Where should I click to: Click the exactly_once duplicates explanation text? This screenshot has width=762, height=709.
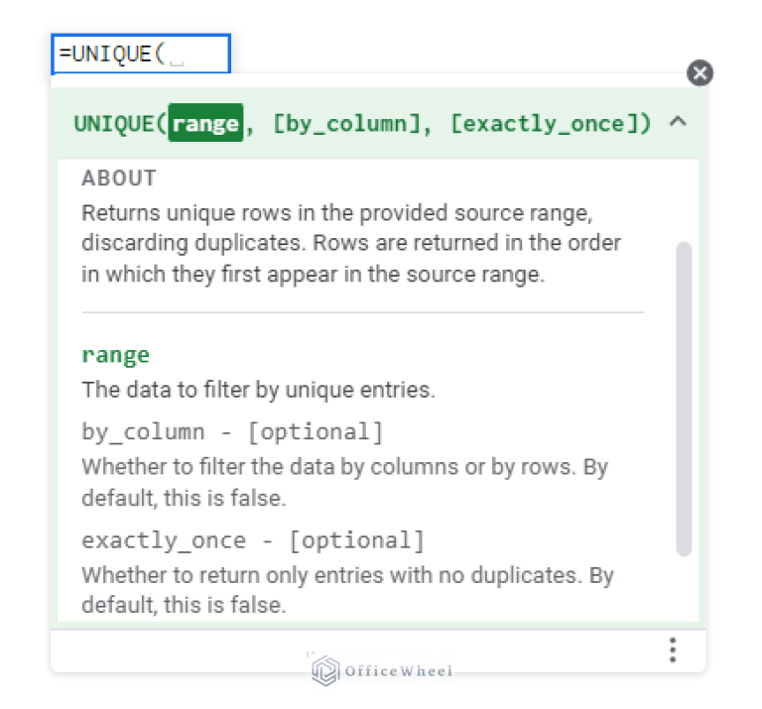coord(347,590)
